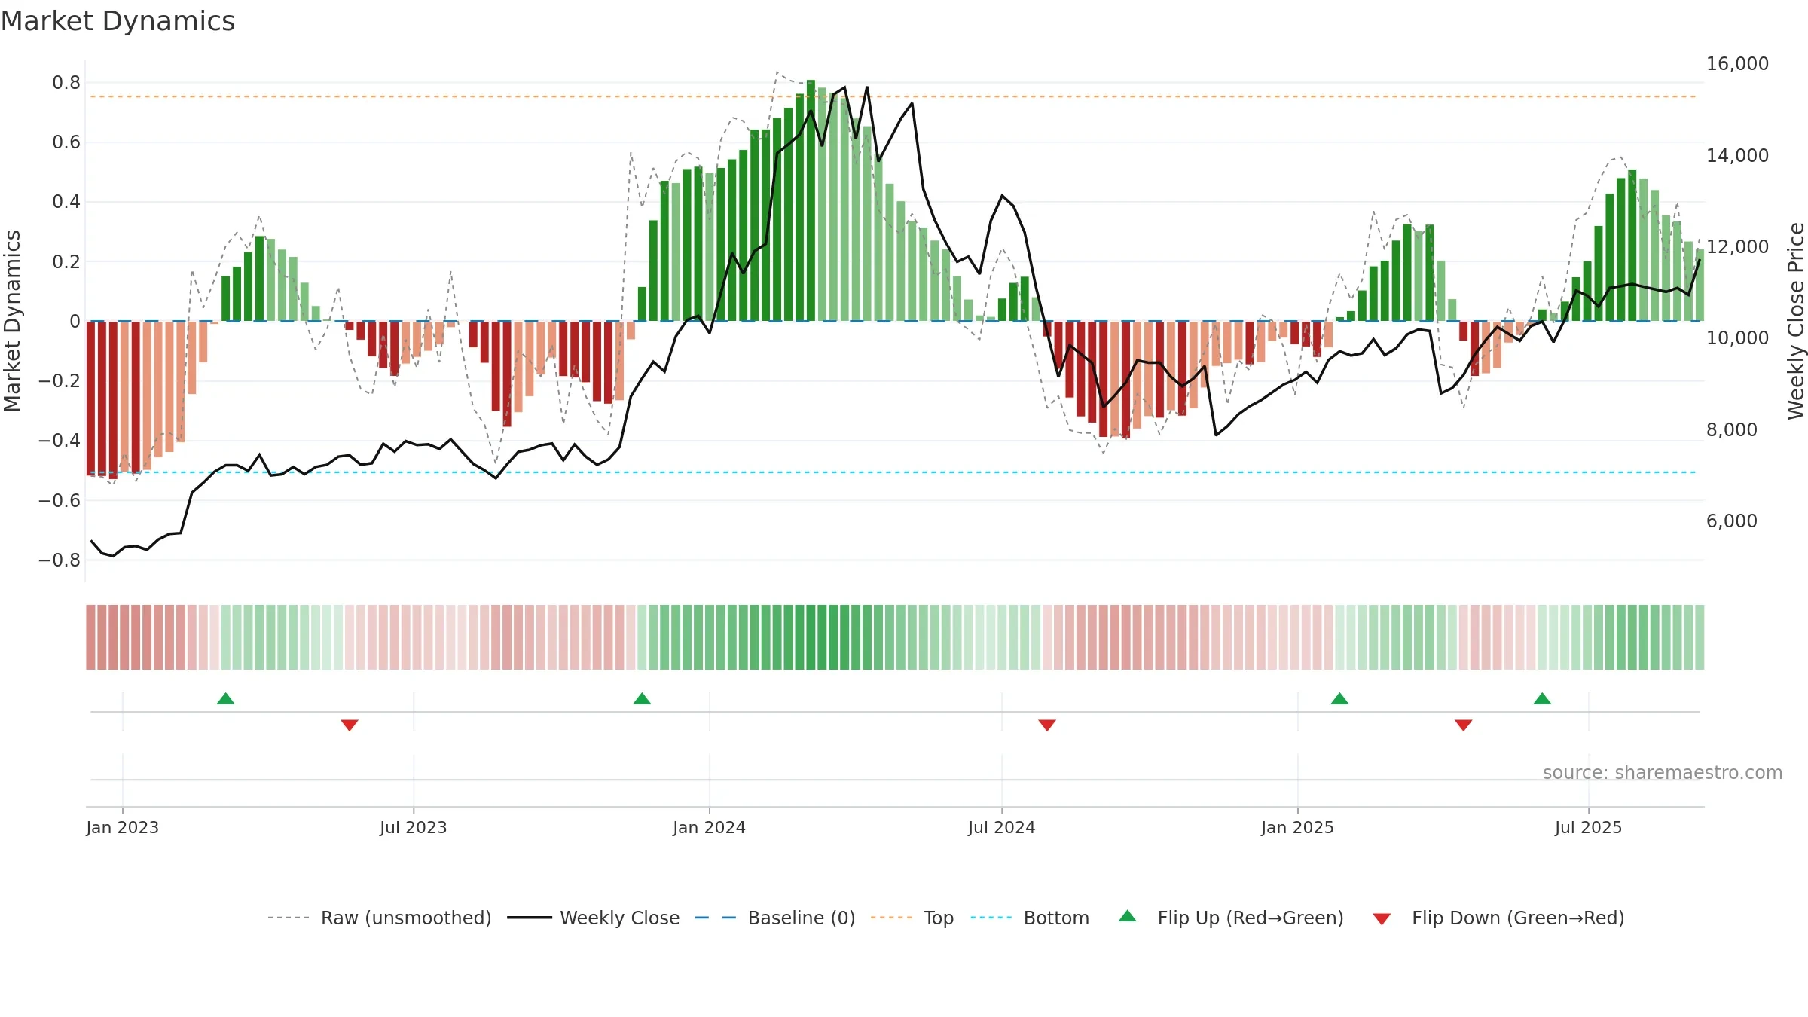Click the −0.6 left axis label
The width and height of the screenshot is (1808, 1017).
60,500
